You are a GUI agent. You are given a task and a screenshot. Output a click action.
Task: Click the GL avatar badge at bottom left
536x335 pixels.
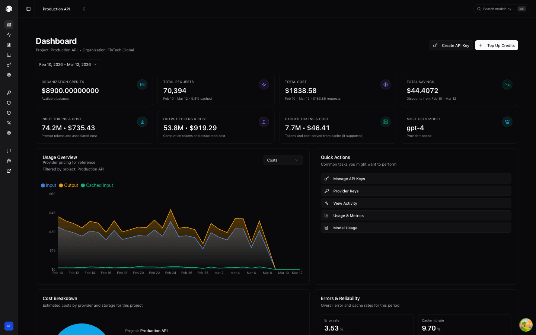pyautogui.click(x=9, y=326)
